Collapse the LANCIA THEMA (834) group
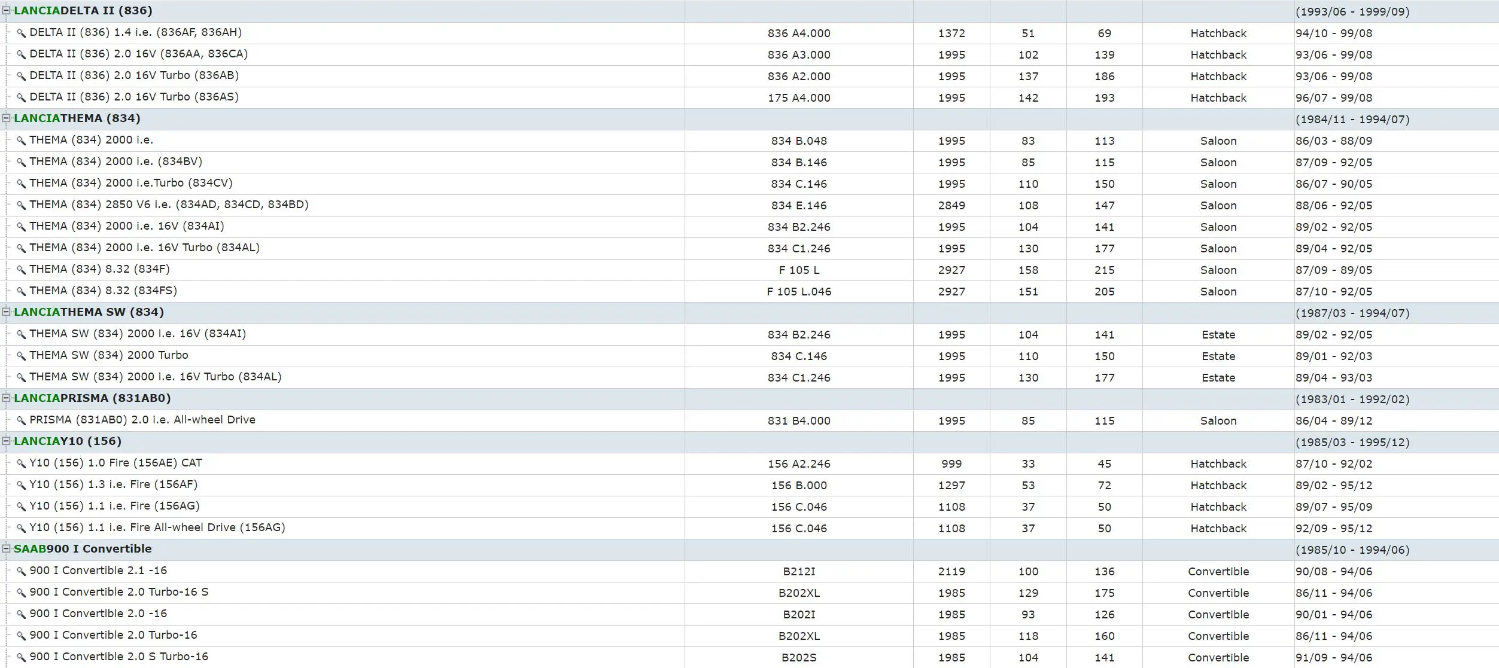This screenshot has width=1499, height=668. (7, 118)
